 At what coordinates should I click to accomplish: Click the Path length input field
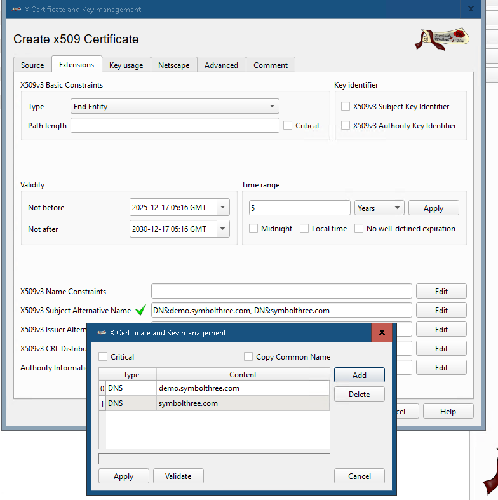tap(175, 125)
